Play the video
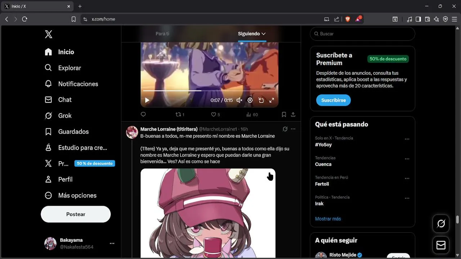The height and width of the screenshot is (259, 461). (147, 100)
